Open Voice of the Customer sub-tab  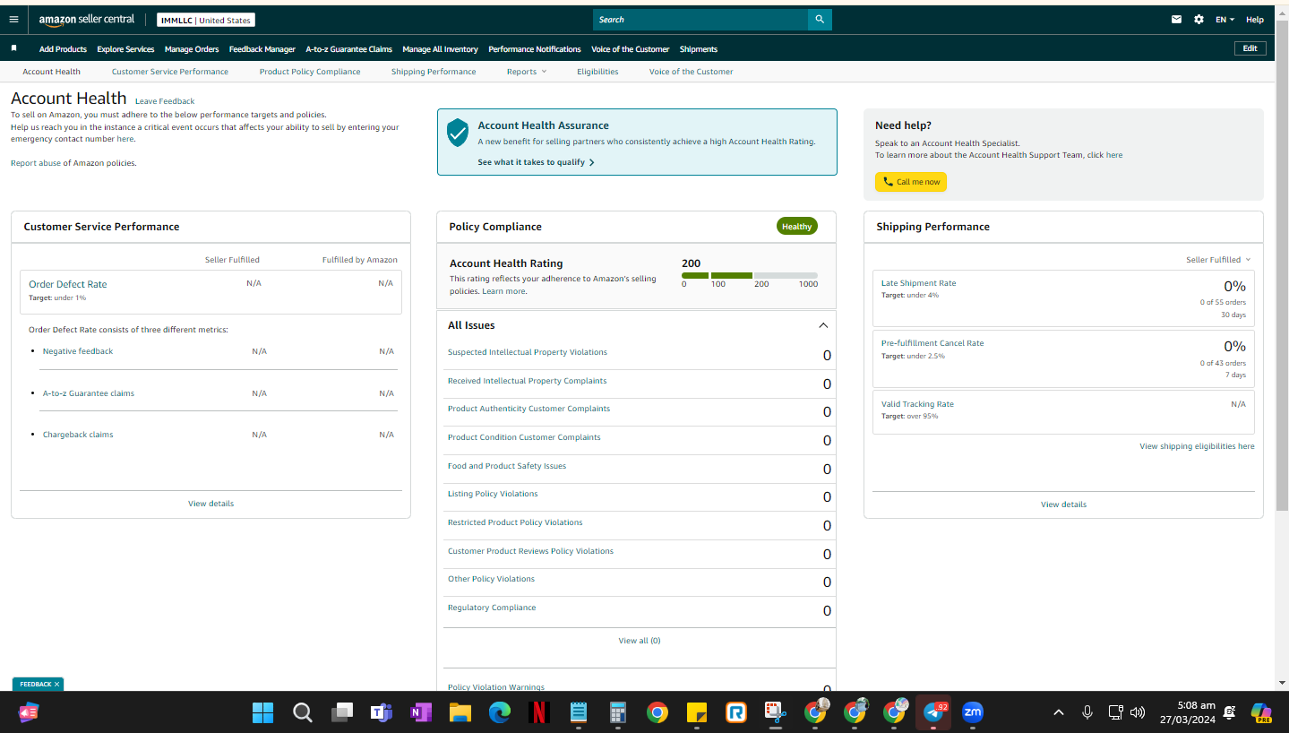point(691,72)
